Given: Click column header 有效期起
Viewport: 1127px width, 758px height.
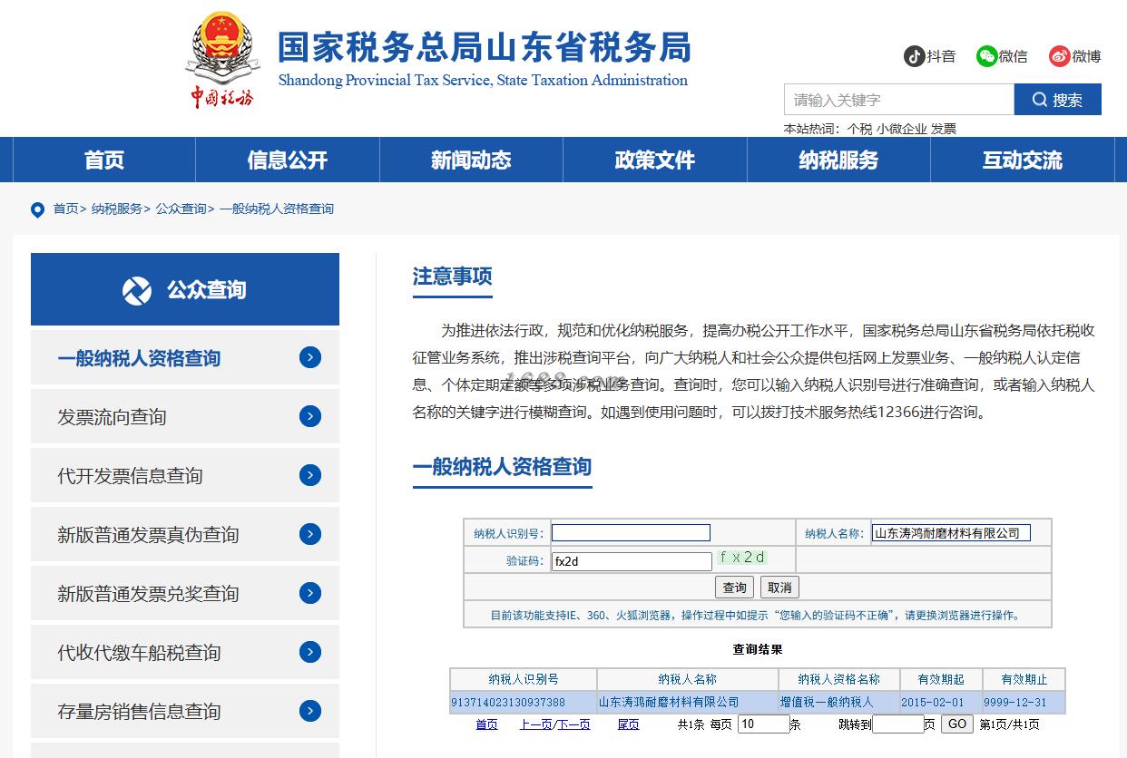Looking at the screenshot, I should click(x=941, y=679).
